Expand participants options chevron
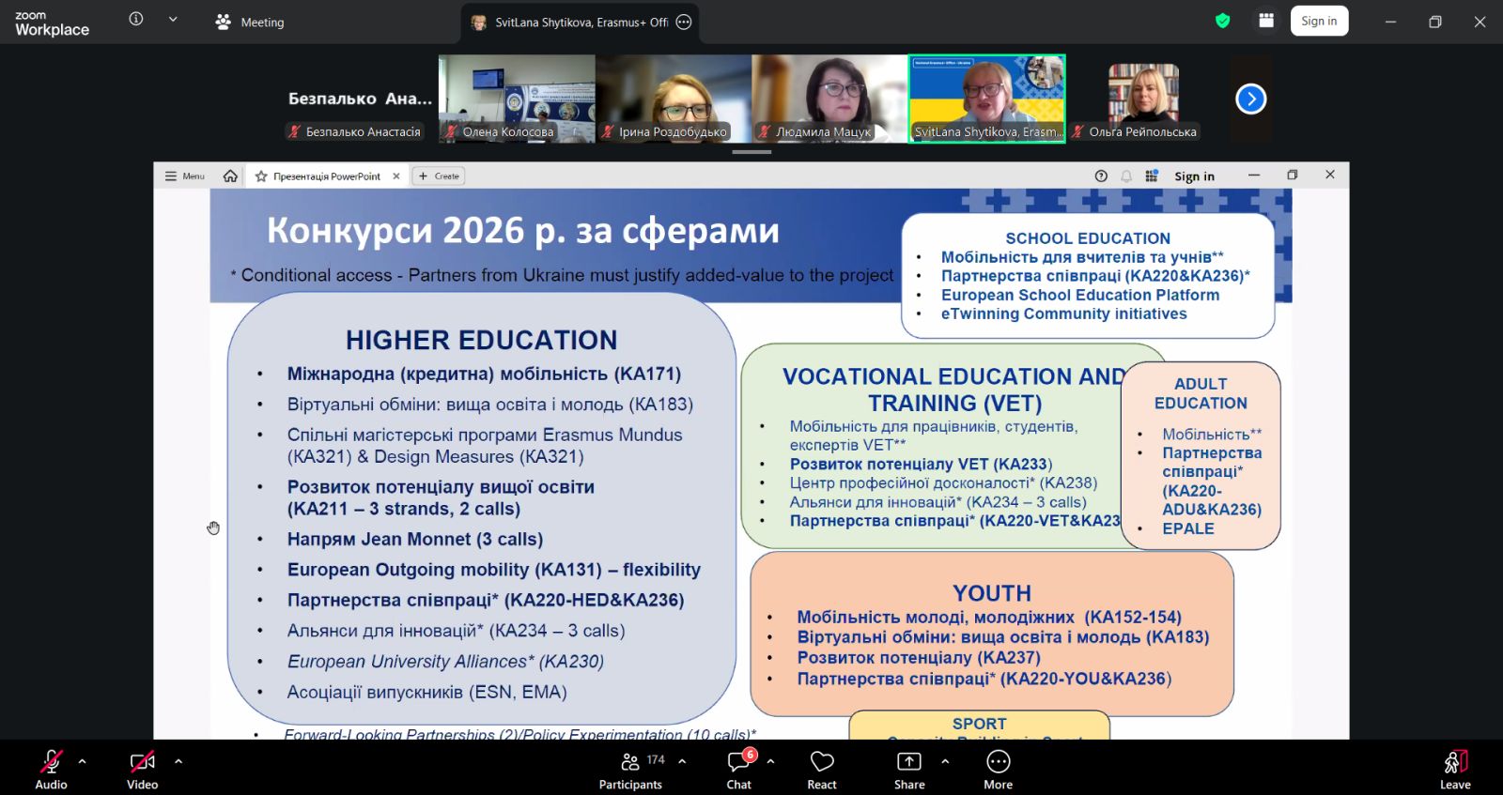Image resolution: width=1503 pixels, height=795 pixels. [x=682, y=761]
